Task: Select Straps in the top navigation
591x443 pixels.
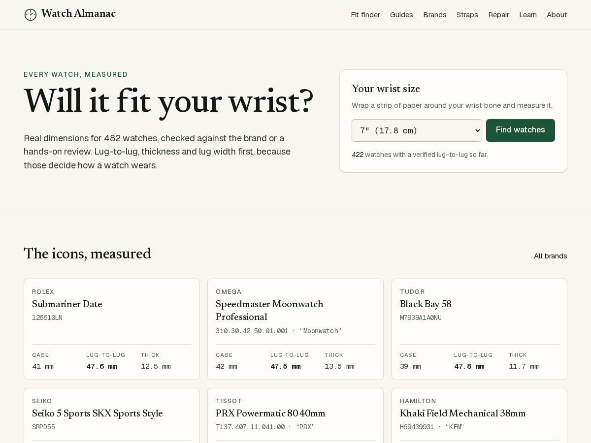Action: pyautogui.click(x=467, y=15)
